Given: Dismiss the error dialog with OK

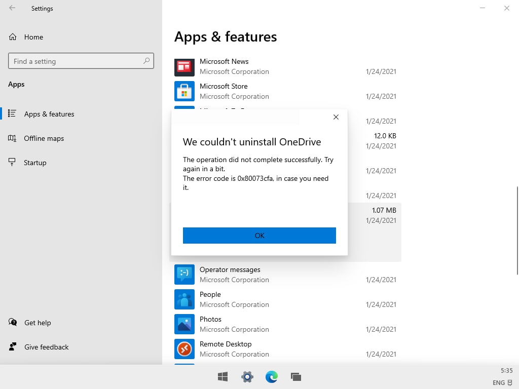Looking at the screenshot, I should pos(259,236).
